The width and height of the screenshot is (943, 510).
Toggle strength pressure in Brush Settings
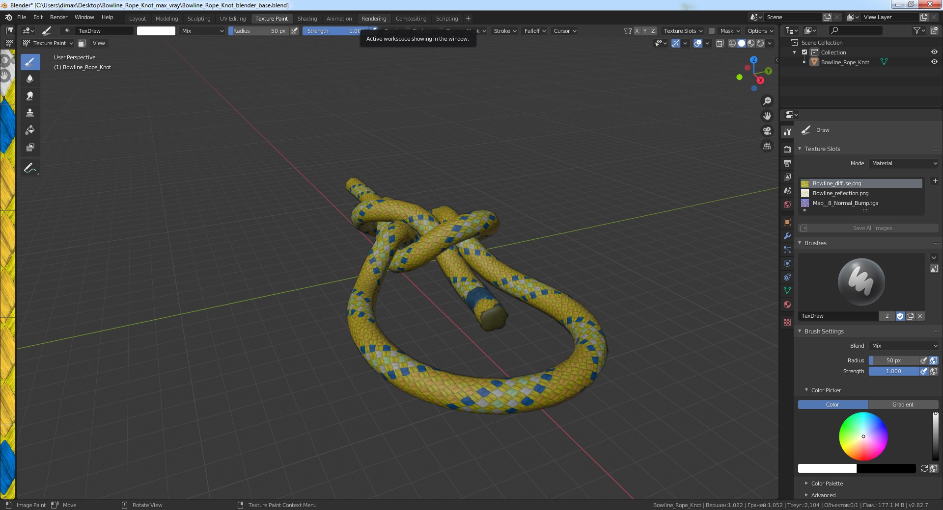[924, 371]
